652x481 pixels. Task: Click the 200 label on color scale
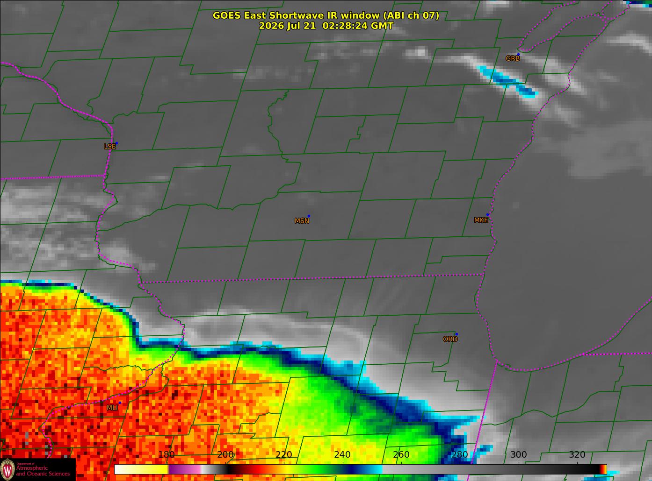pos(225,455)
